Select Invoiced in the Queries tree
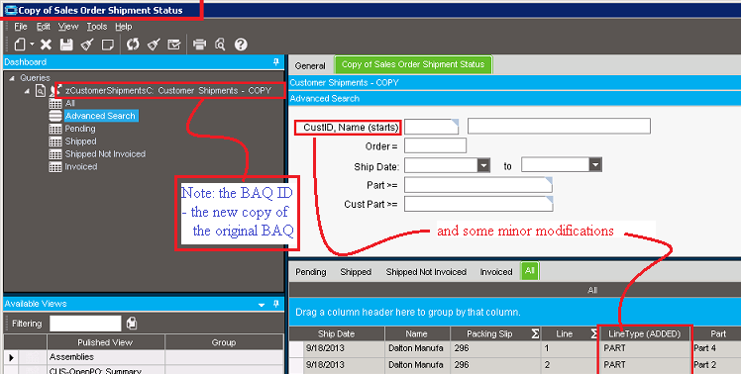Image resolution: width=741 pixels, height=374 pixels. [x=81, y=166]
